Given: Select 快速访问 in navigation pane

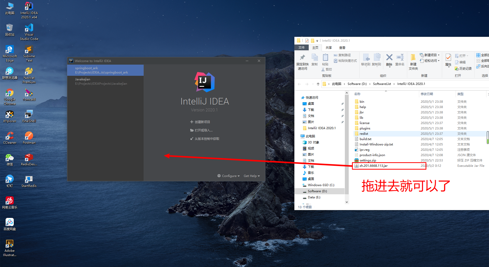Looking at the screenshot, I should point(319,98).
